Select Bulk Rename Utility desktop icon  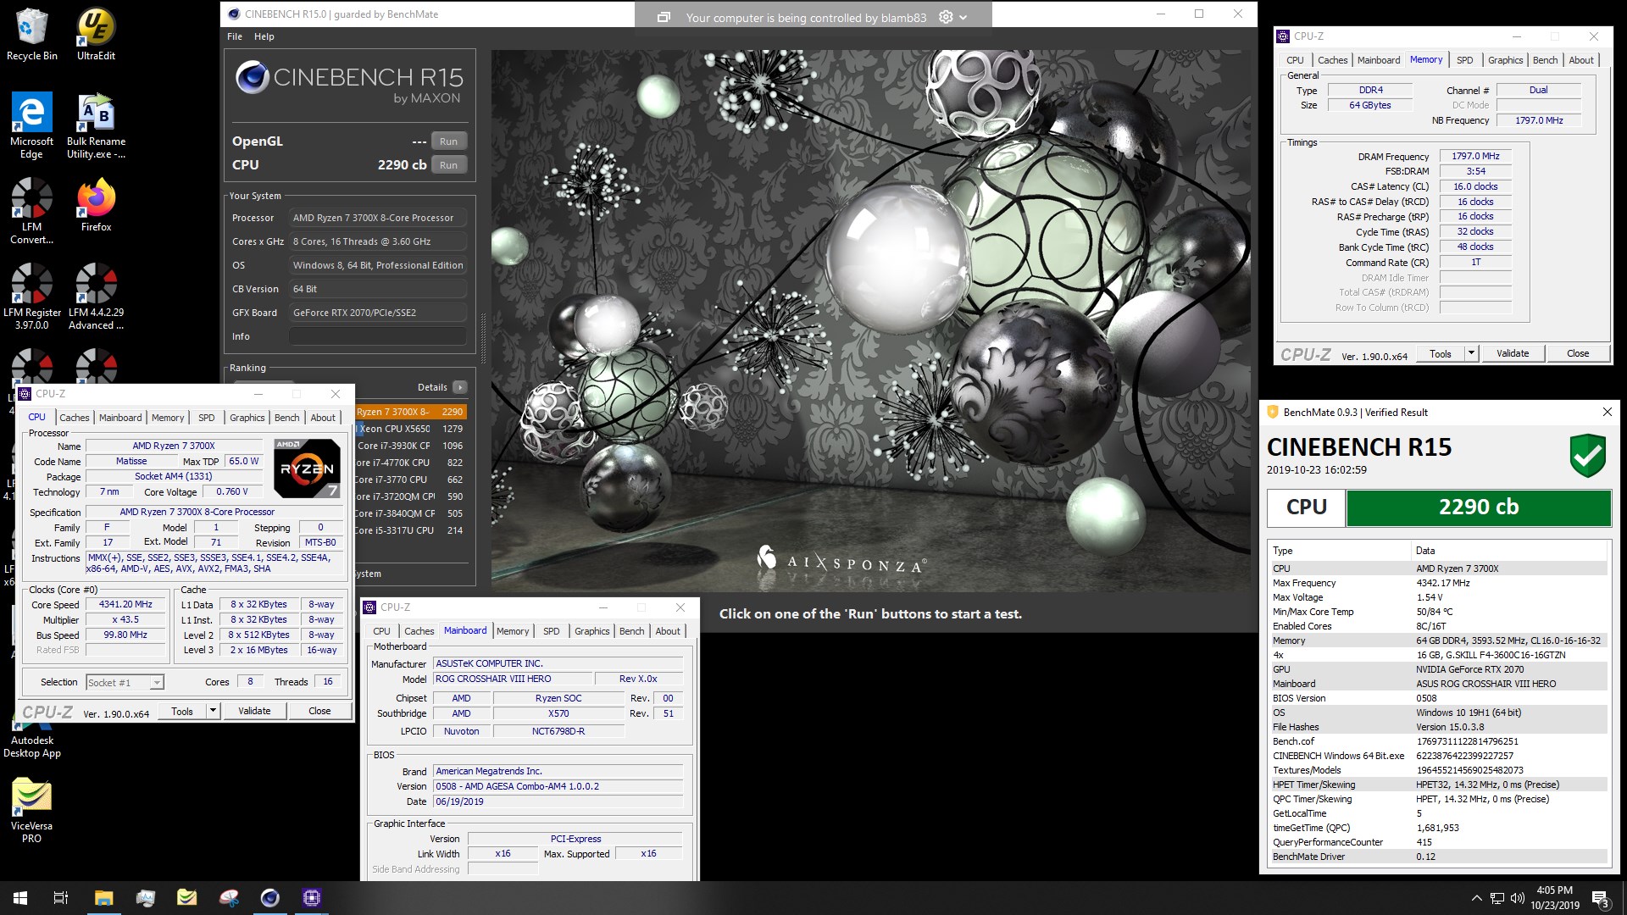pos(96,125)
